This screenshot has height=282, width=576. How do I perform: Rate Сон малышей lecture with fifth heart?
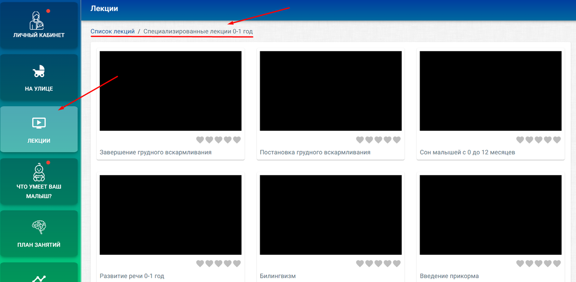click(557, 140)
